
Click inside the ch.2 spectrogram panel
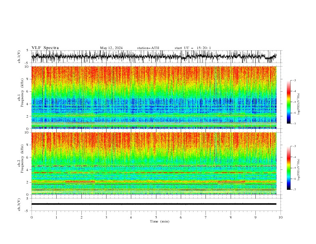click(154, 163)
